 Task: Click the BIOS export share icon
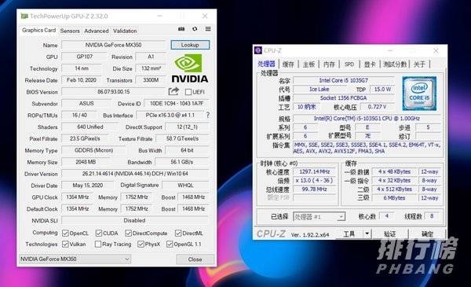[173, 91]
